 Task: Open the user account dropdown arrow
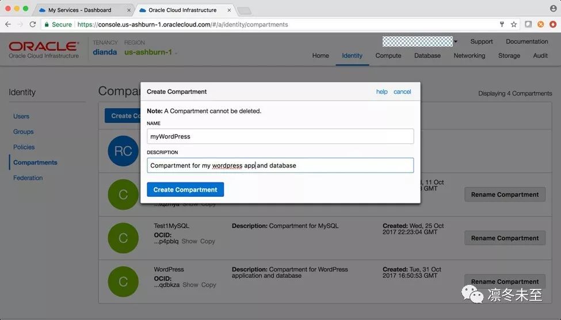click(456, 41)
